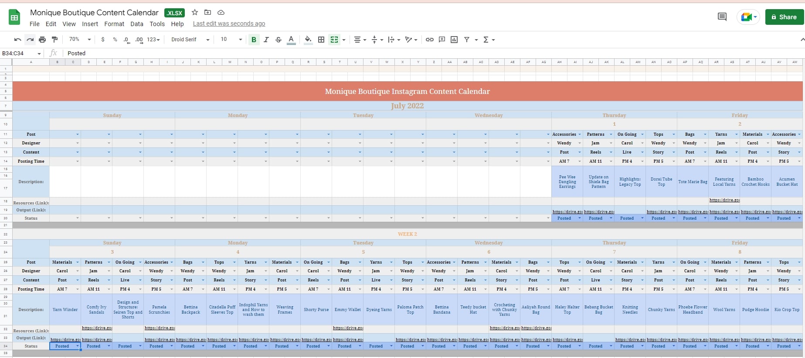Select row header 34
Image resolution: width=805 pixels, height=358 pixels.
[x=6, y=346]
